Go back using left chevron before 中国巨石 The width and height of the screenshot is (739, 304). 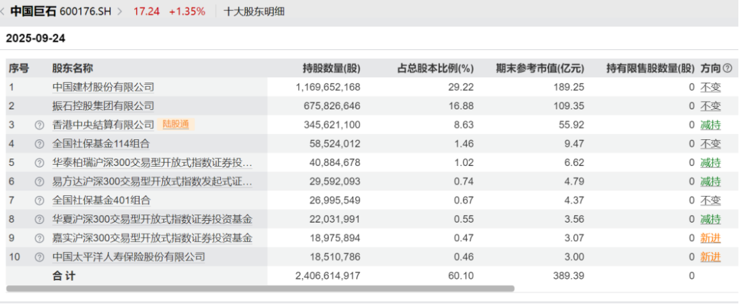point(3,12)
